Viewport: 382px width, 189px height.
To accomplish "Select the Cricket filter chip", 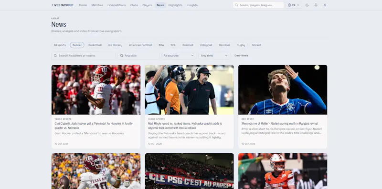I will 256,45.
